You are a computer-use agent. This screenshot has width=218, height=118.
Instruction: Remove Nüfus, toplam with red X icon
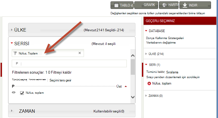click(x=149, y=83)
